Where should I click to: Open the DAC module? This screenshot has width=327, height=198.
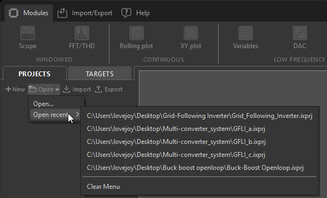coord(300,38)
